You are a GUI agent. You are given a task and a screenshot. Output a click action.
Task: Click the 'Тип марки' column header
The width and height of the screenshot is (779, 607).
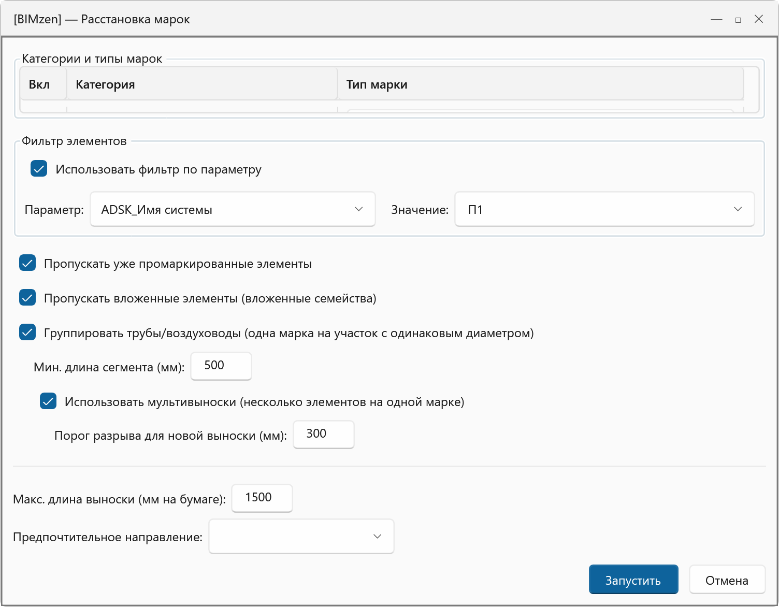click(x=541, y=84)
